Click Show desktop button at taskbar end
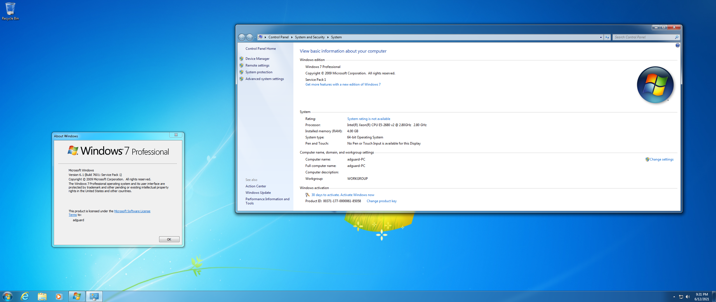Viewport: 716px width, 302px height. click(x=714, y=296)
